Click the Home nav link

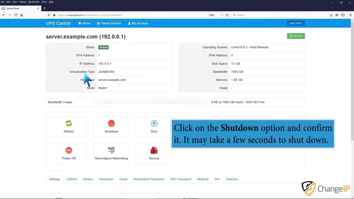click(x=84, y=23)
